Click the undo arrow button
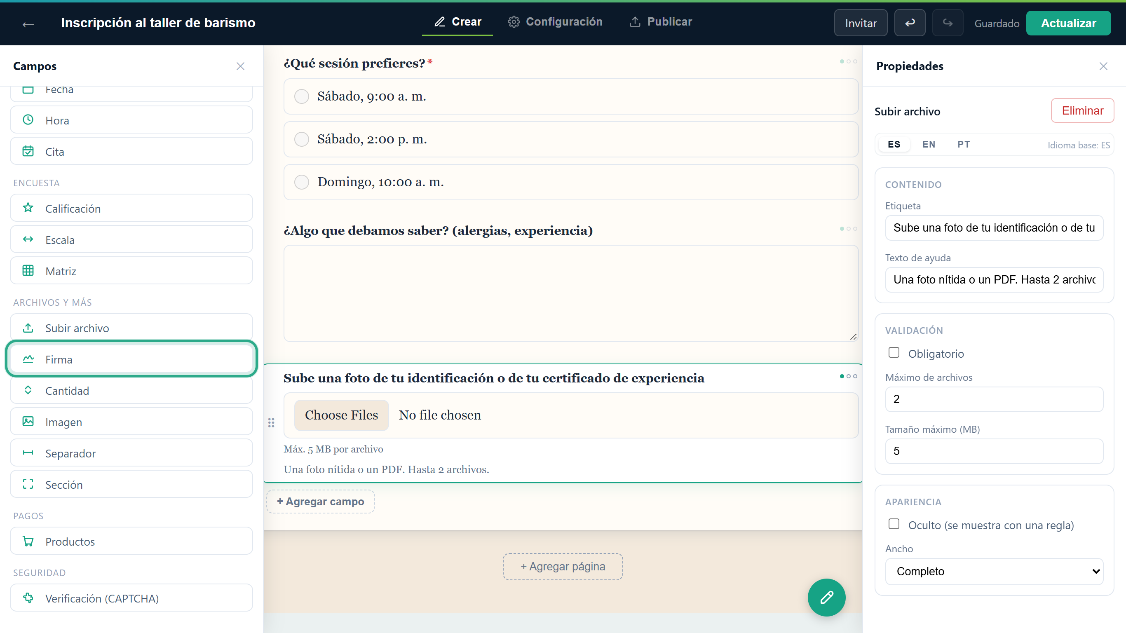 910,23
